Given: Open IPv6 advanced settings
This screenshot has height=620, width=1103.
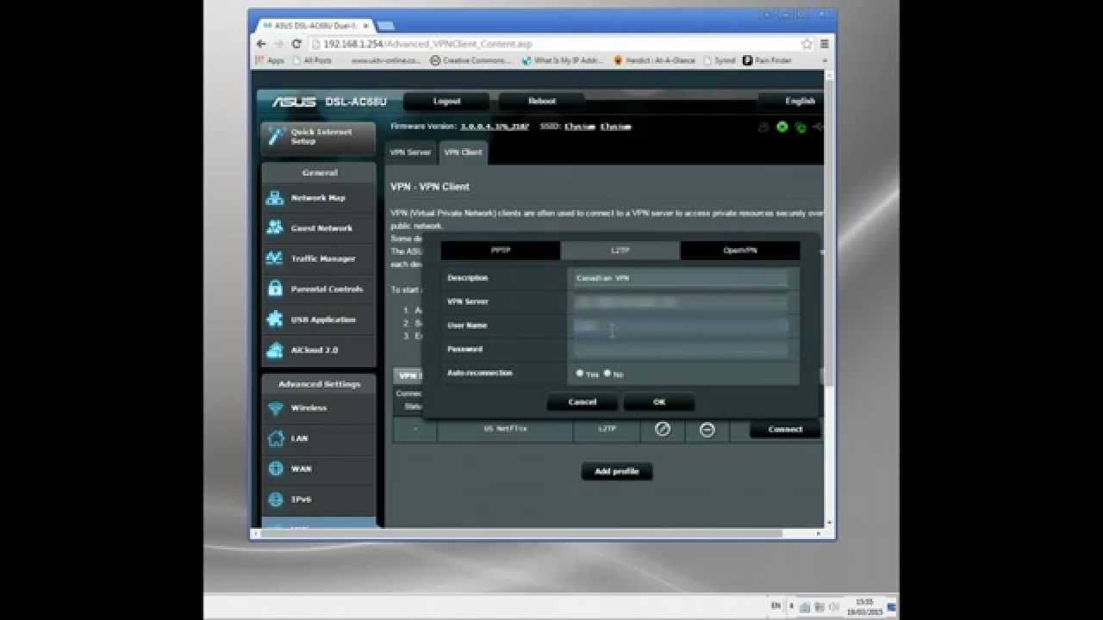Looking at the screenshot, I should click(x=318, y=499).
